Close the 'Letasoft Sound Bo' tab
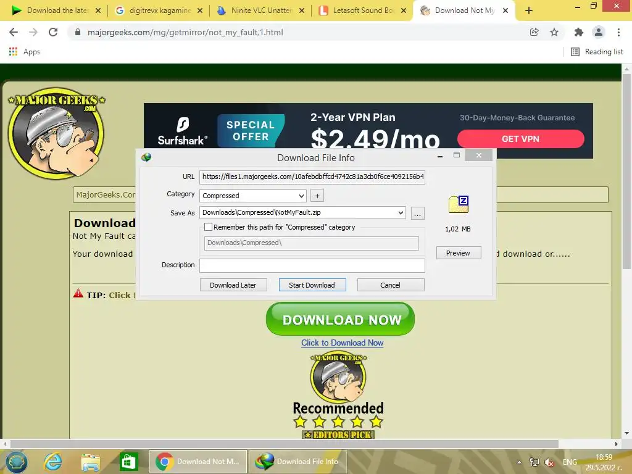632x474 pixels. (x=404, y=11)
